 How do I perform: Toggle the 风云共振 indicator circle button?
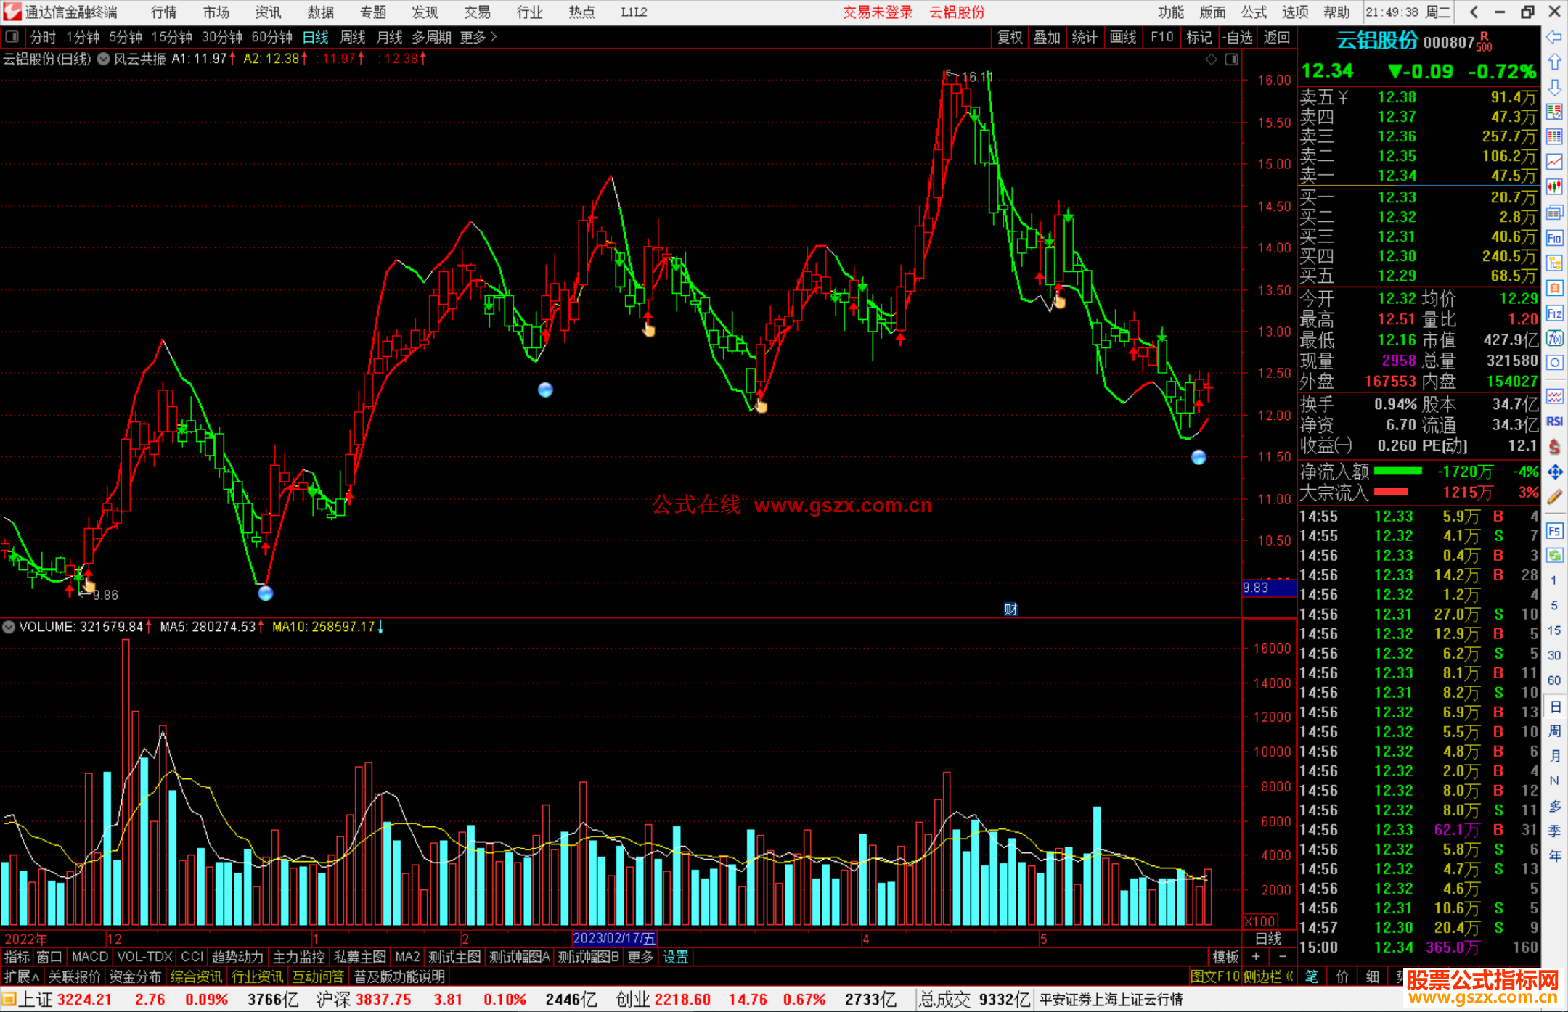point(104,59)
